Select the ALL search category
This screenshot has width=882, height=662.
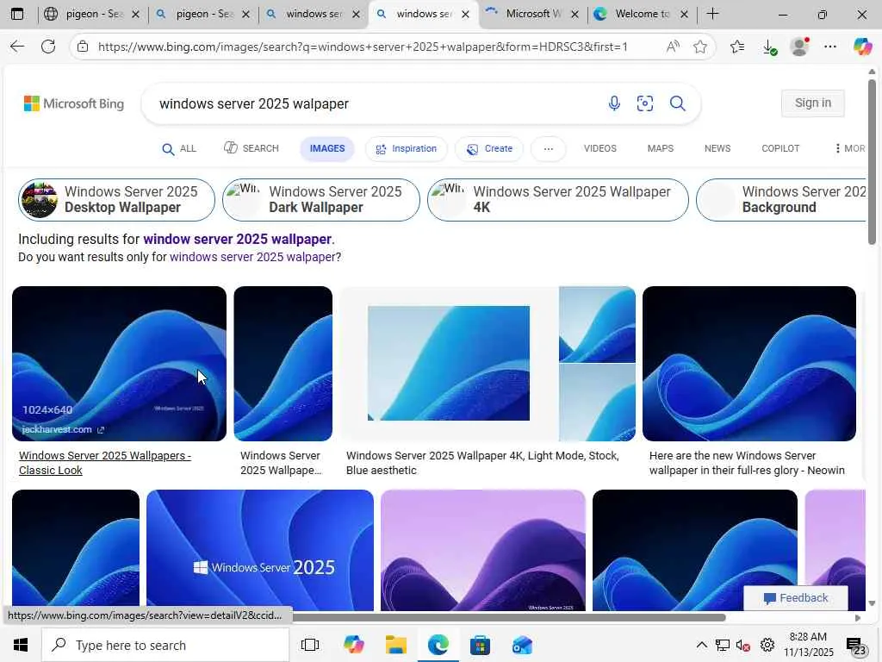179,148
